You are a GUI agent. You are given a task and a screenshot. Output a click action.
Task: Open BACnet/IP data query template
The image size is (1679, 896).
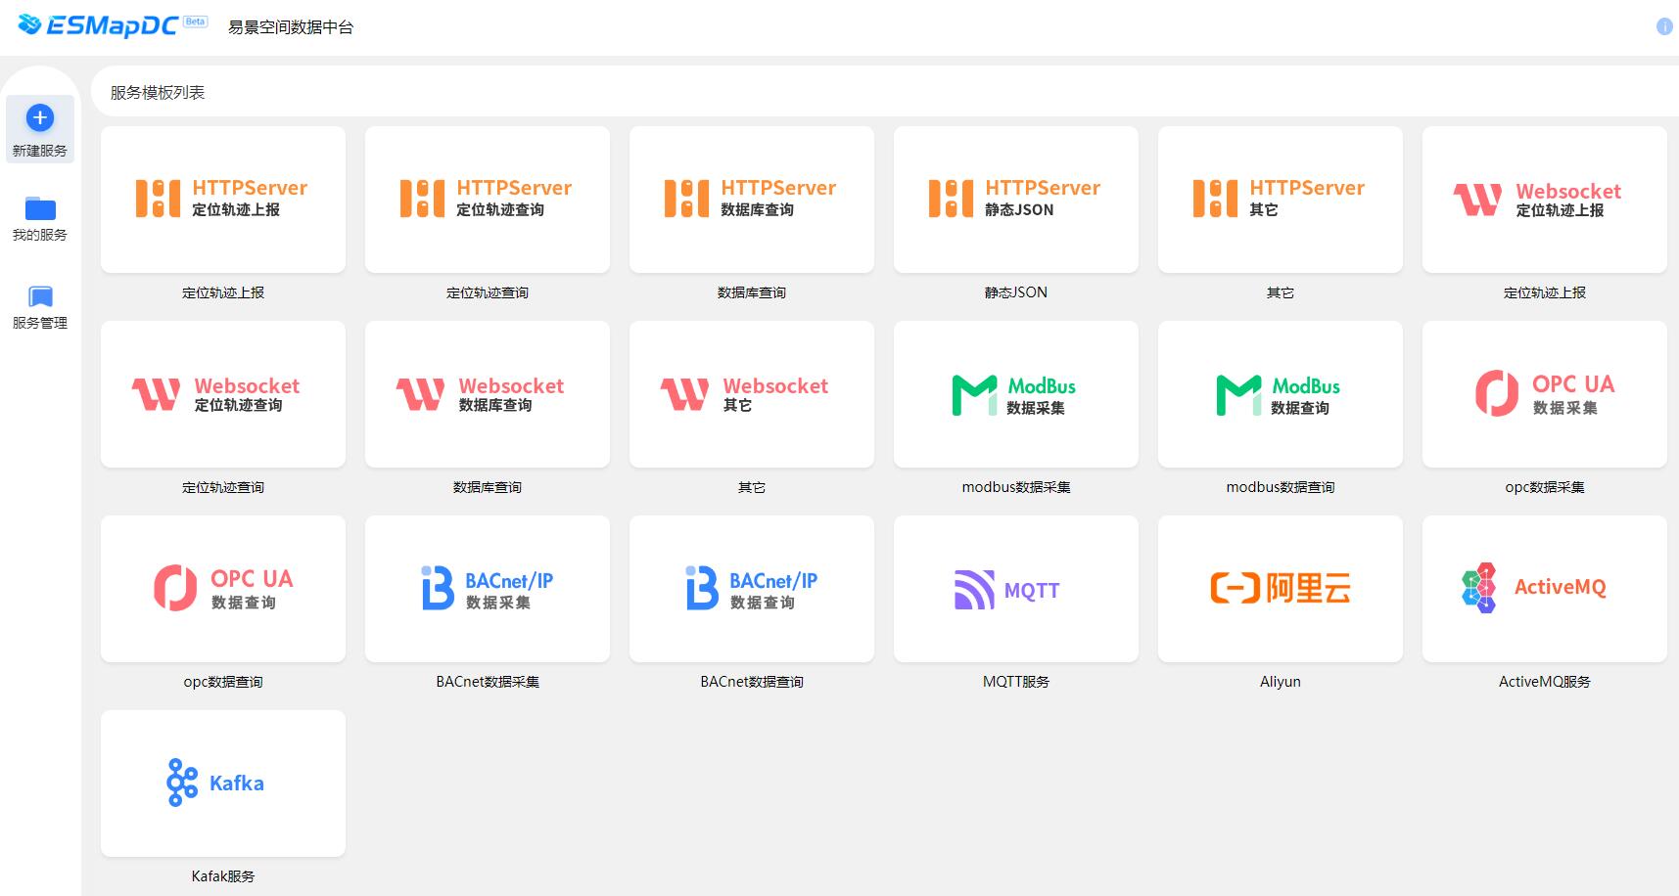(751, 589)
